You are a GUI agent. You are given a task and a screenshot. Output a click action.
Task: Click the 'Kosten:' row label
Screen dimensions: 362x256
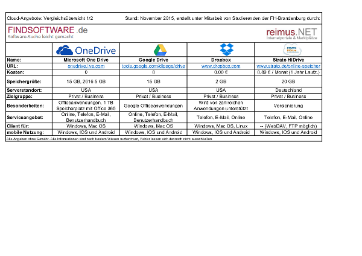(x=15, y=72)
